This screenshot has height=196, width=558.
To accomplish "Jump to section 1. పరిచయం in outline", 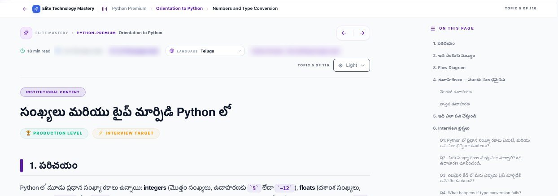I will point(444,44).
